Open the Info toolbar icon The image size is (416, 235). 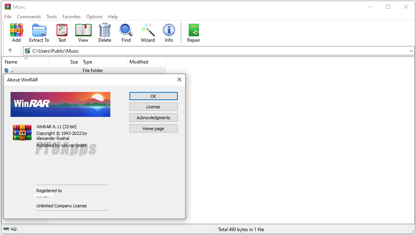(169, 32)
